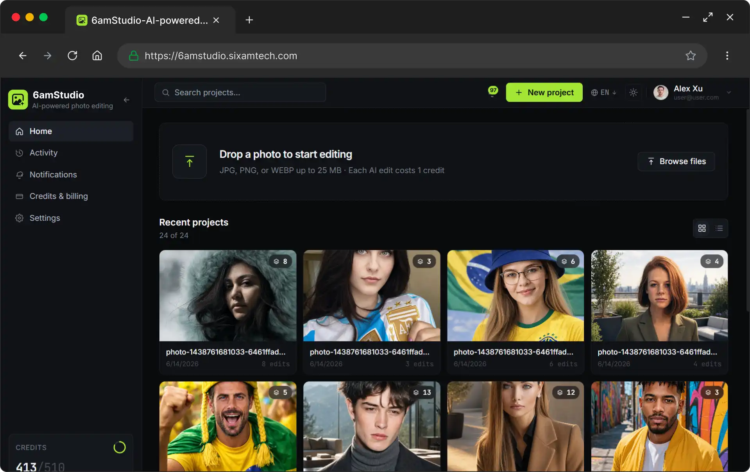
Task: Click the Search projects field
Action: click(240, 93)
